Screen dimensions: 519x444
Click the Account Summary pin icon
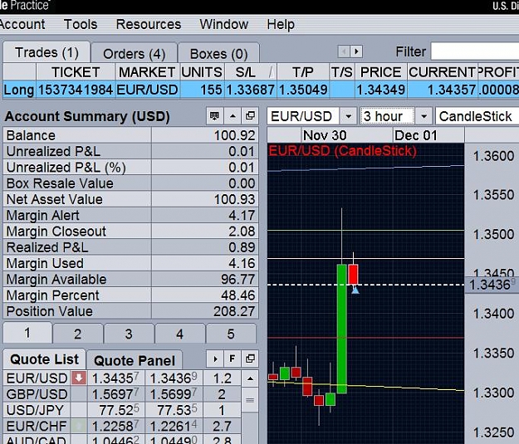pos(214,116)
